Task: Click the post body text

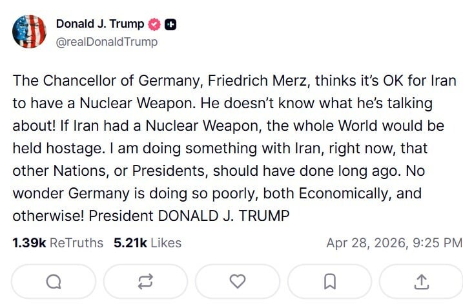Action: pyautogui.click(x=232, y=149)
